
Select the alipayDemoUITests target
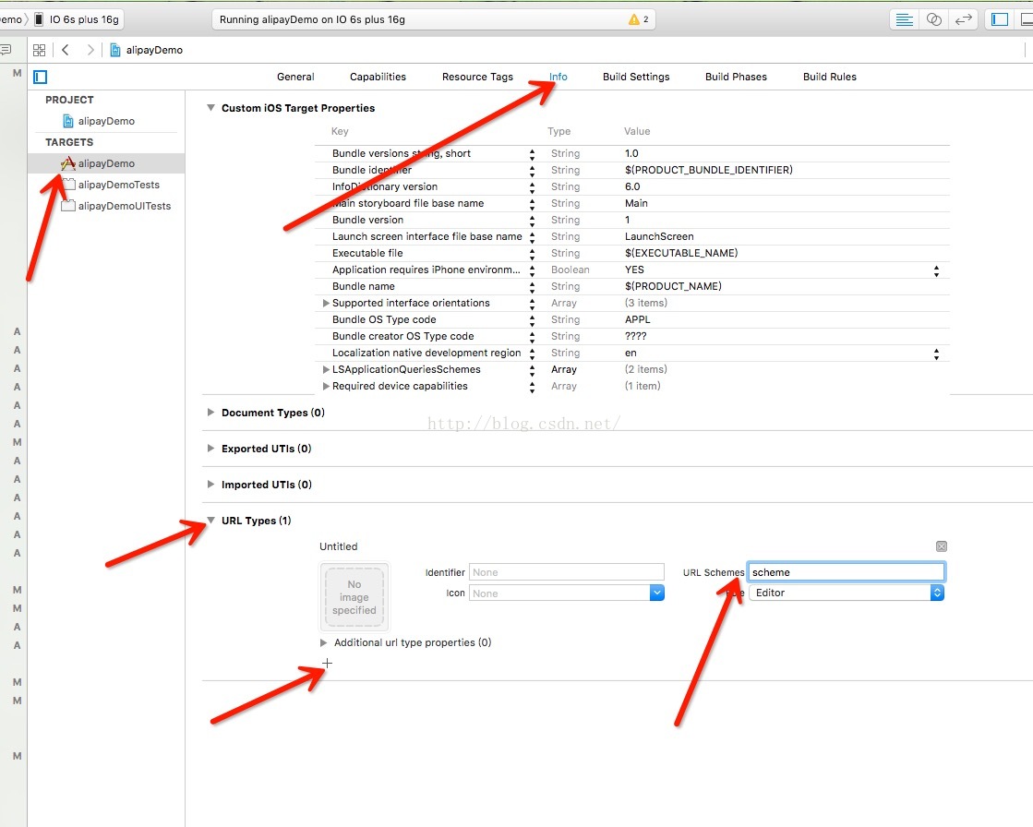coord(116,206)
